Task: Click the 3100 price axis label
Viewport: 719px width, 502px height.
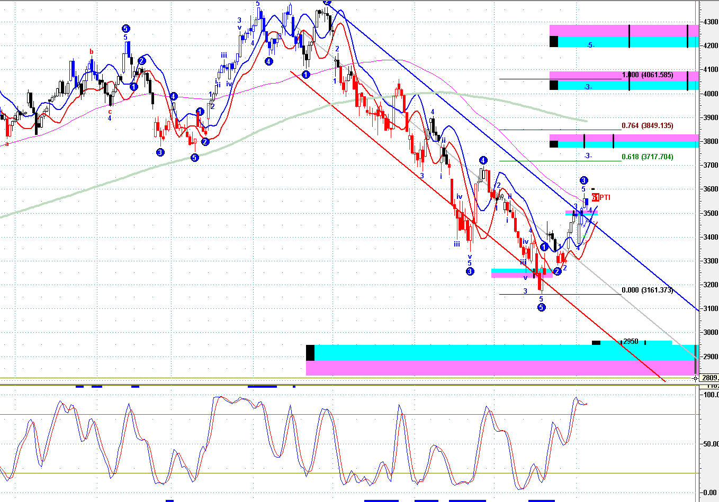Action: 711,308
